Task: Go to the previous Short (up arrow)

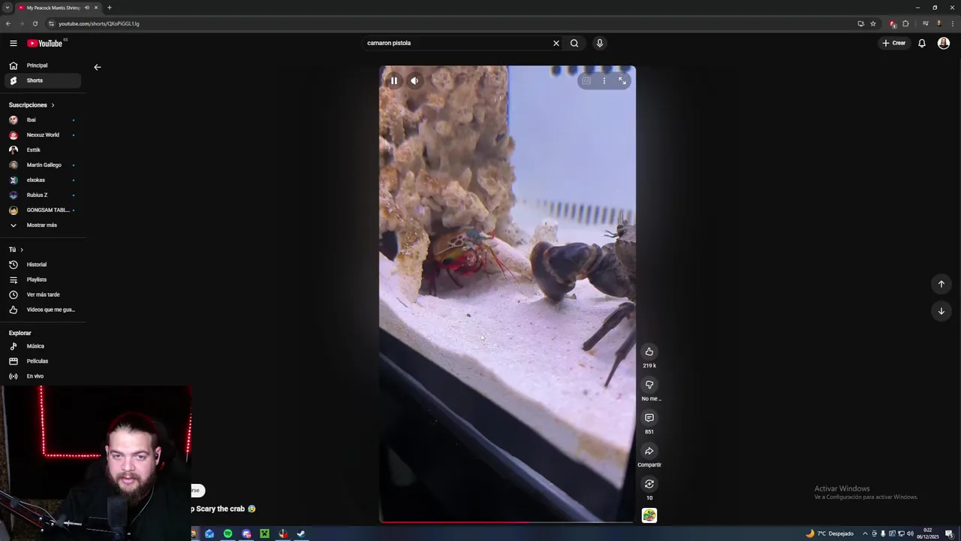Action: coord(941,284)
